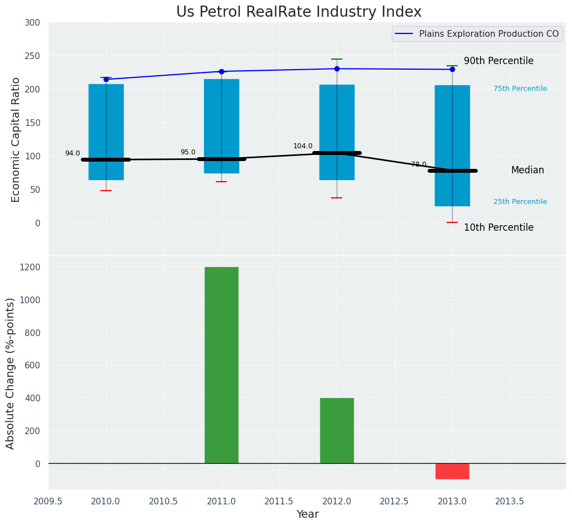Click the 94.0 median value label
The height and width of the screenshot is (525, 572).
pyautogui.click(x=72, y=154)
